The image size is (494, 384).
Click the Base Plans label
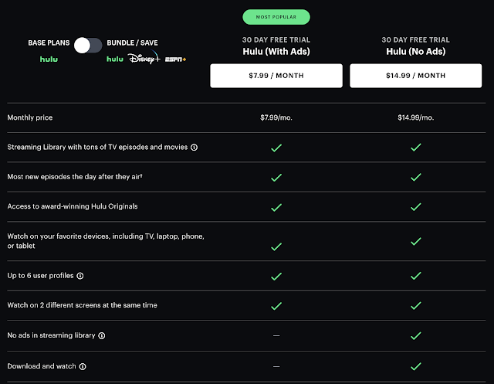(x=49, y=42)
